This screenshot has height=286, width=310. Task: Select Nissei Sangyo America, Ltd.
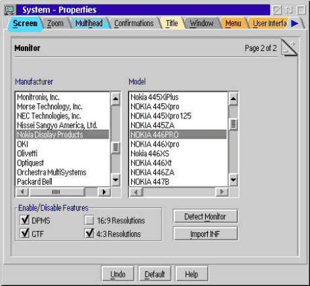[62, 125]
